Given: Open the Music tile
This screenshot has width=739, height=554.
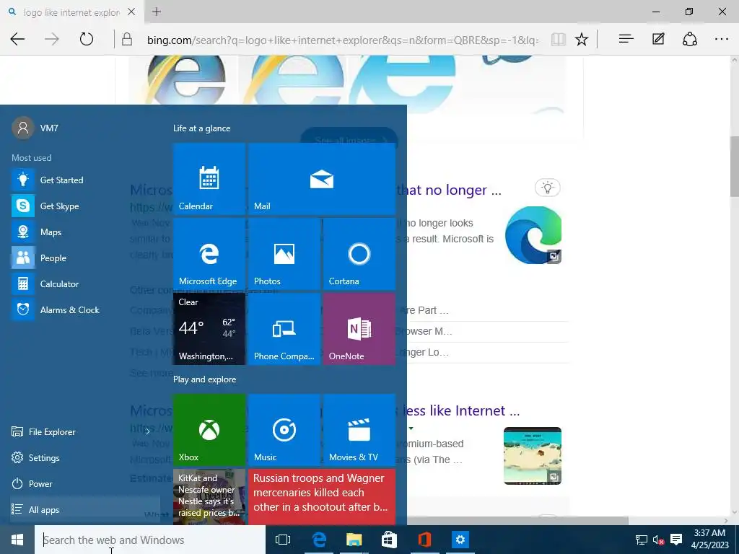Looking at the screenshot, I should point(284,430).
